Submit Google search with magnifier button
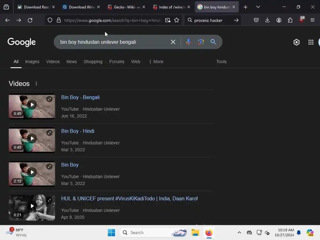Image resolution: width=320 pixels, height=240 pixels. [213, 42]
